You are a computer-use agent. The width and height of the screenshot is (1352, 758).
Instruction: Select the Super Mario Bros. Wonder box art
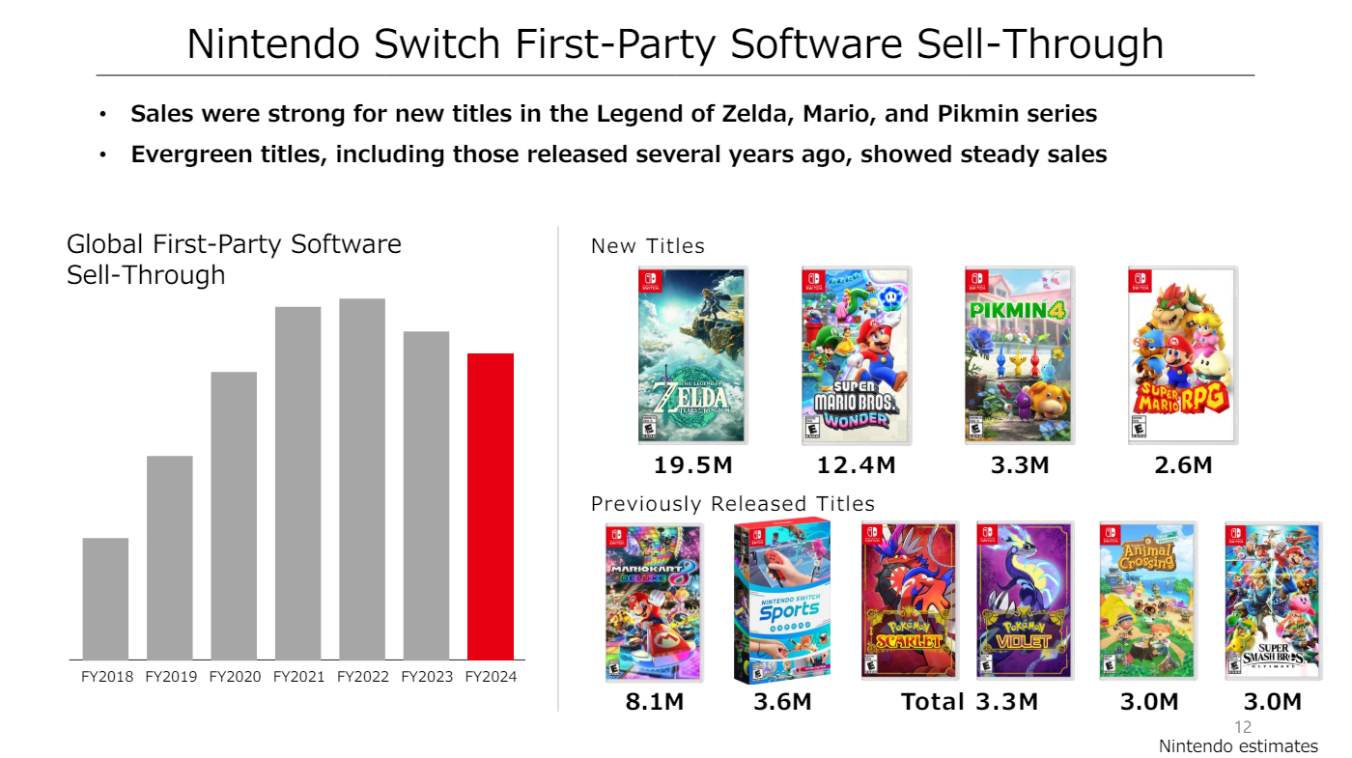click(856, 355)
